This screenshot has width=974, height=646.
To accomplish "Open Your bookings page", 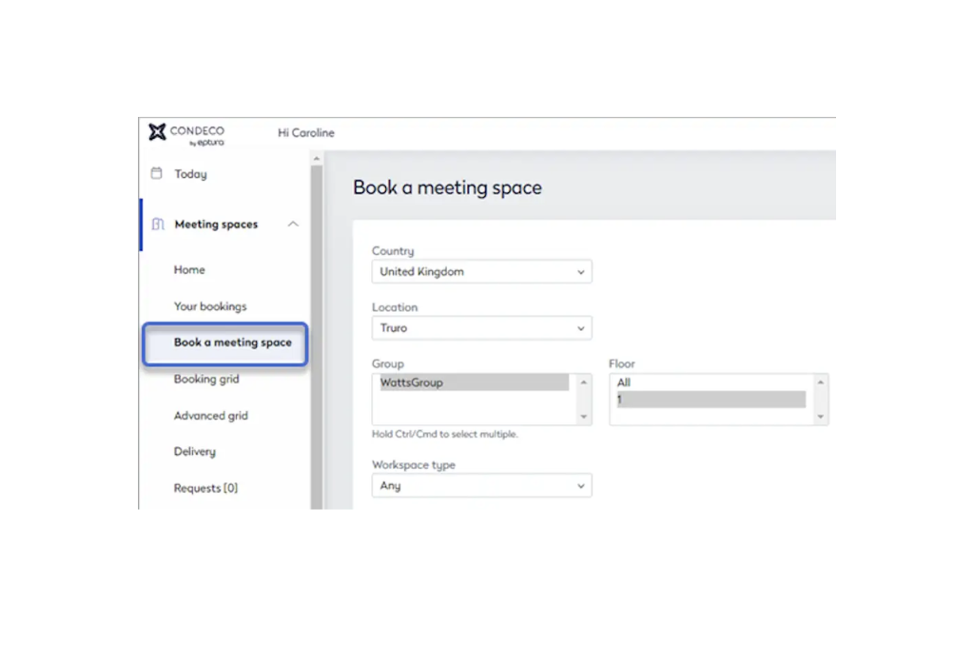I will point(210,306).
